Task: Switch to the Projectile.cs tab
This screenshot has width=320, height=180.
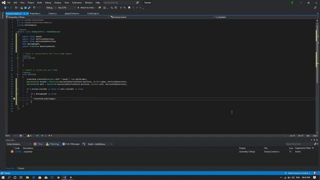Action: coord(35,13)
